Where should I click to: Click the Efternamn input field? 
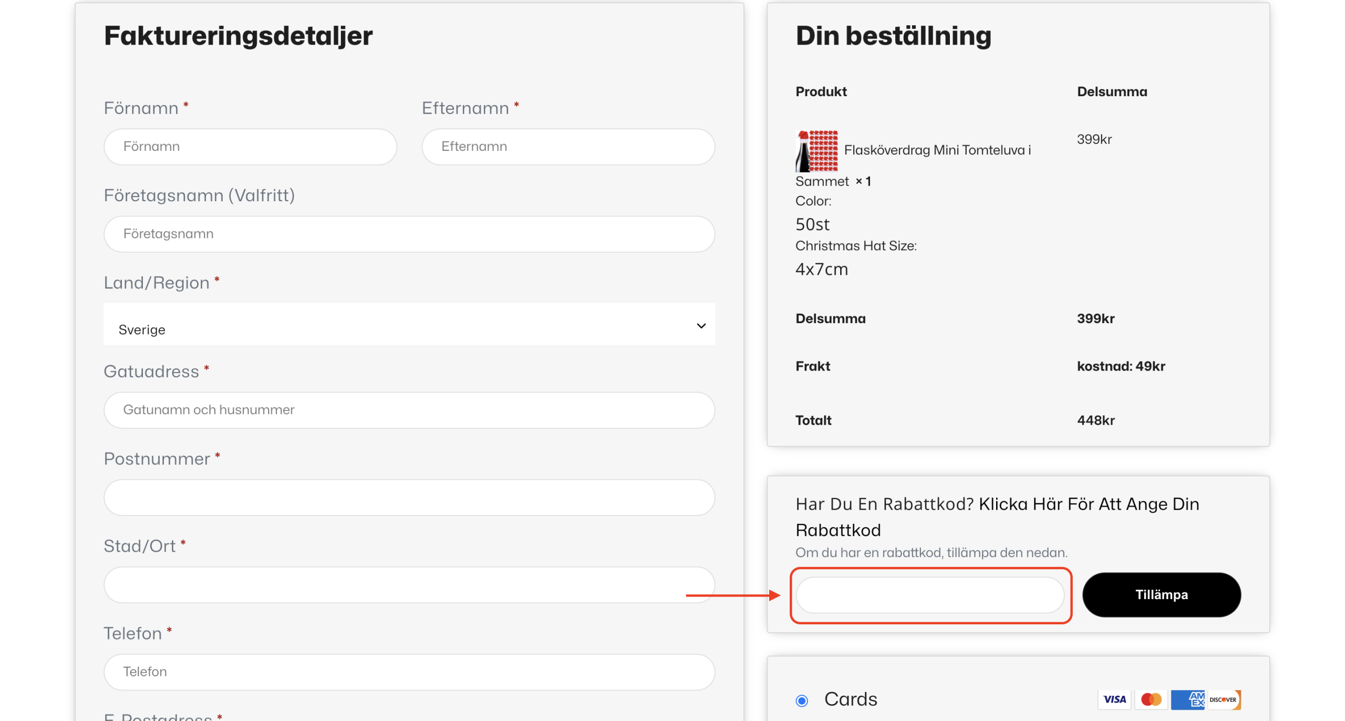click(568, 147)
